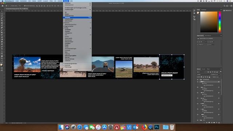Select the Lasso tool
Image resolution: width=233 pixels, height=131 pixels.
coord(2,16)
